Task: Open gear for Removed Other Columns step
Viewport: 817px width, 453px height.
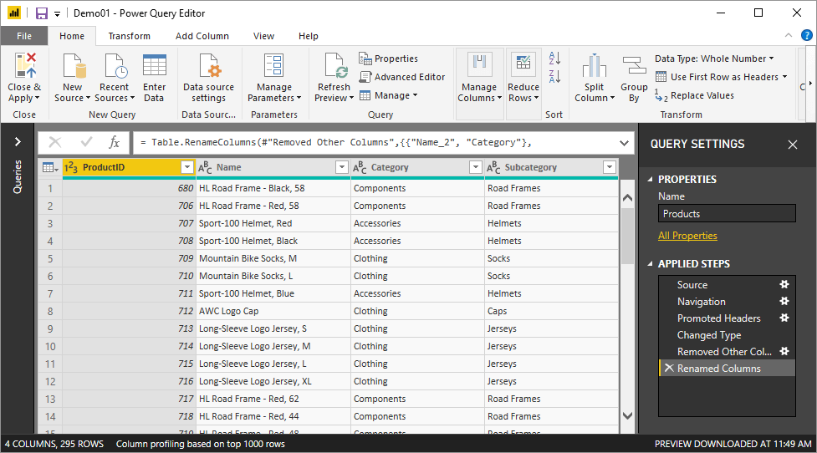Action: [784, 351]
